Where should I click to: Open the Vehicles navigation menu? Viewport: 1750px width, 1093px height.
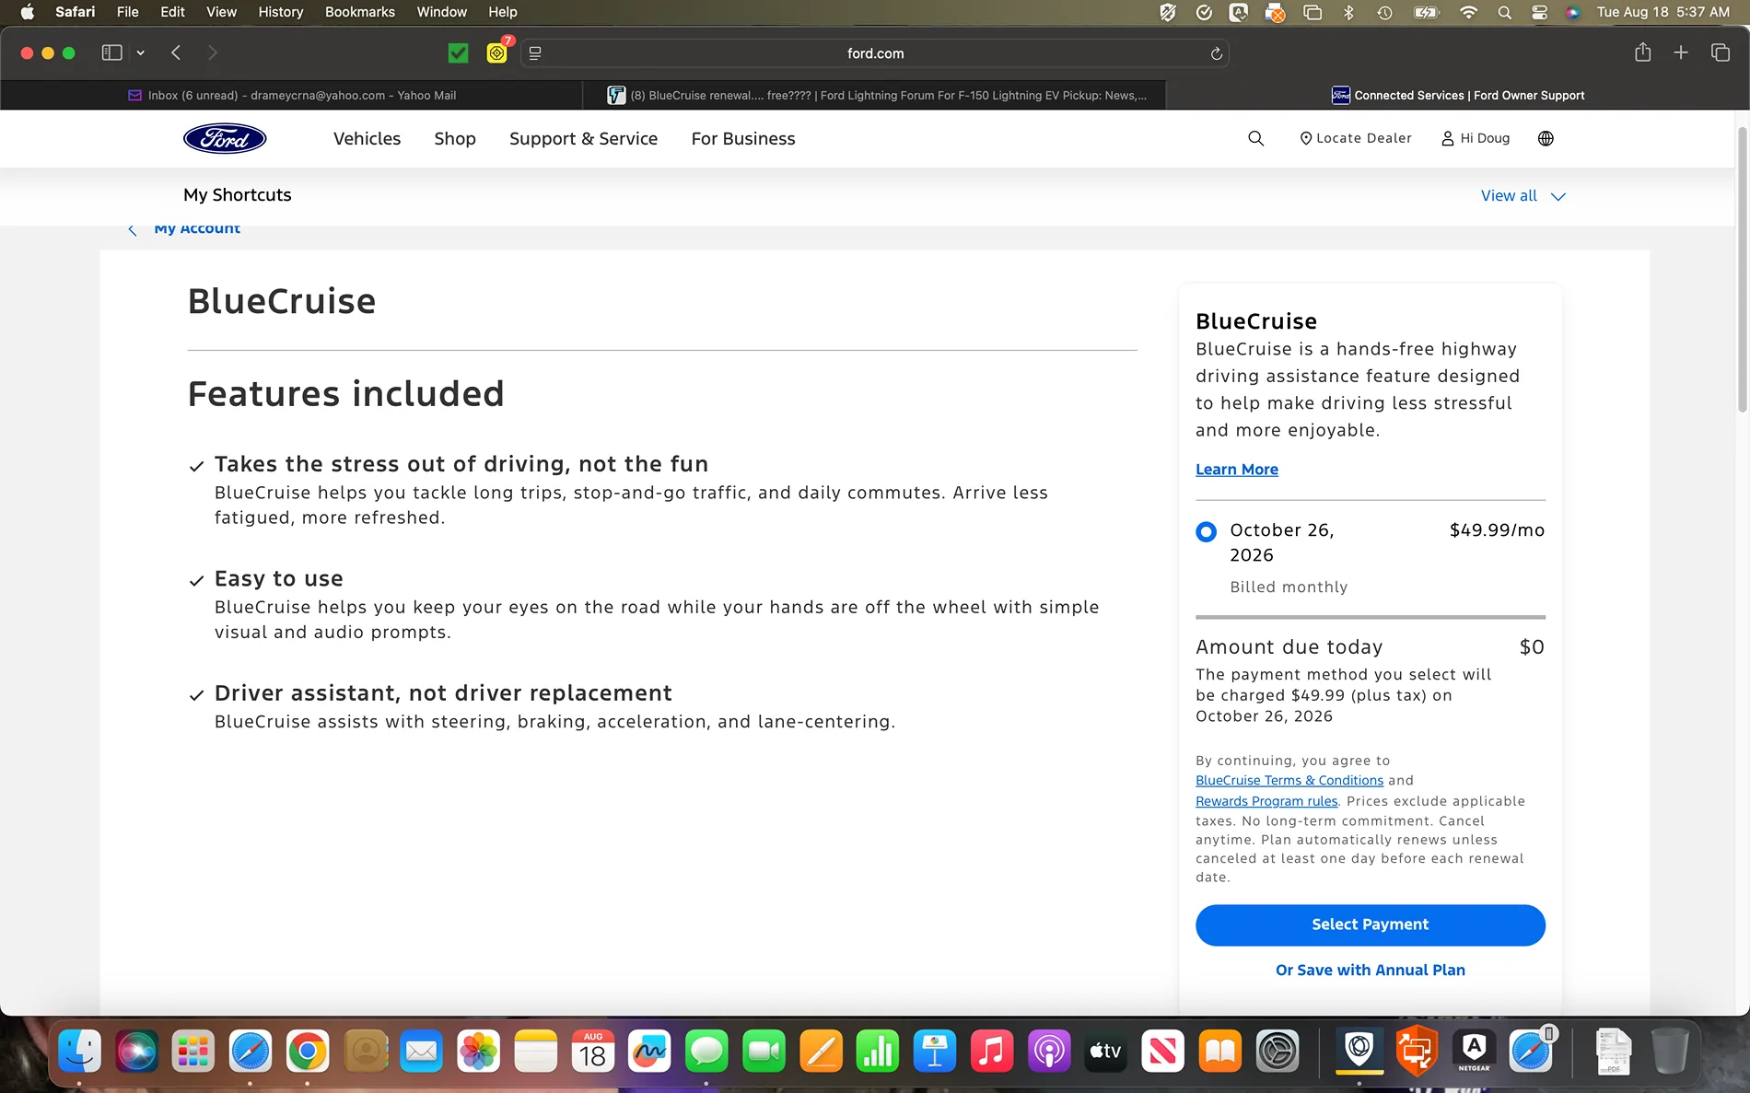pyautogui.click(x=367, y=138)
